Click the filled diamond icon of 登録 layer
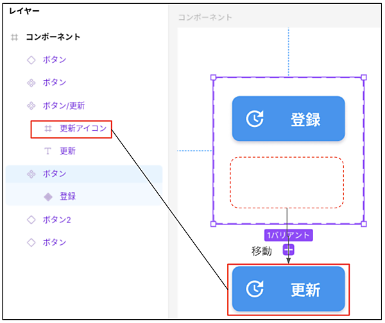 [48, 197]
